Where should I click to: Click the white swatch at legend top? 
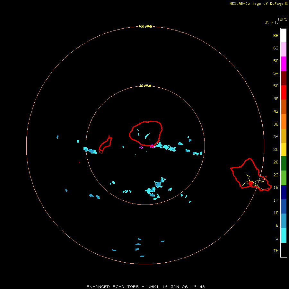click(284, 35)
